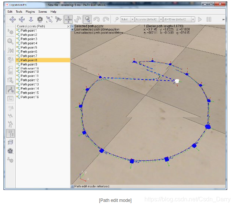Select Path point 6 in the list
This screenshot has width=234, height=206.
point(43,51)
